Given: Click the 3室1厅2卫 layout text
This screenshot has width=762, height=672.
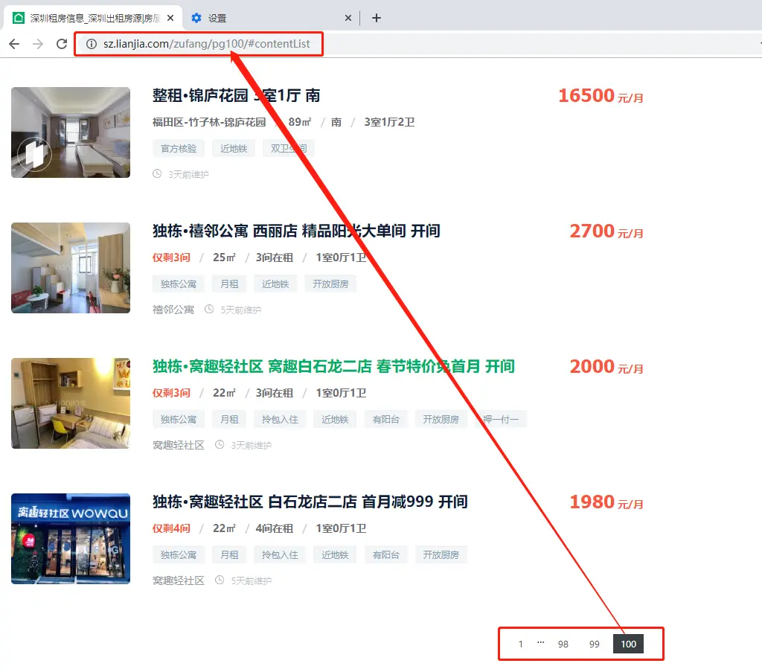Looking at the screenshot, I should pos(389,122).
